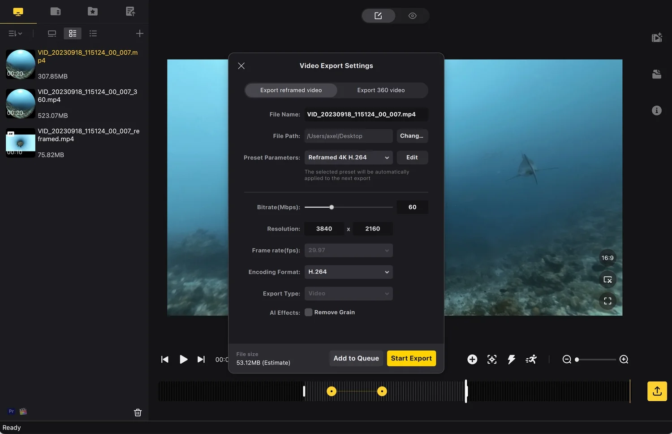The image size is (672, 434).
Task: Open the media sort order dropdown
Action: click(x=15, y=33)
